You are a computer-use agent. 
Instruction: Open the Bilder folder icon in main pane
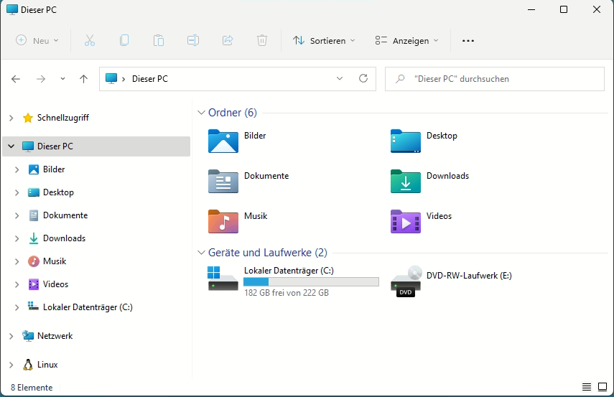[223, 141]
